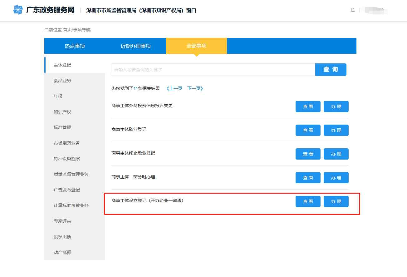Open the notification bell icon
This screenshot has height=277, width=407.
click(x=353, y=10)
